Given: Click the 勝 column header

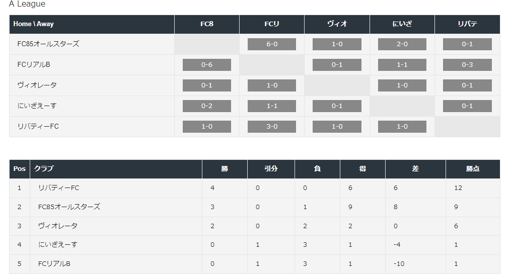Looking at the screenshot, I should 225,169.
